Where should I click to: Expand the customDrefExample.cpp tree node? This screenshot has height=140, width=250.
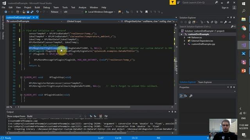point(185,44)
